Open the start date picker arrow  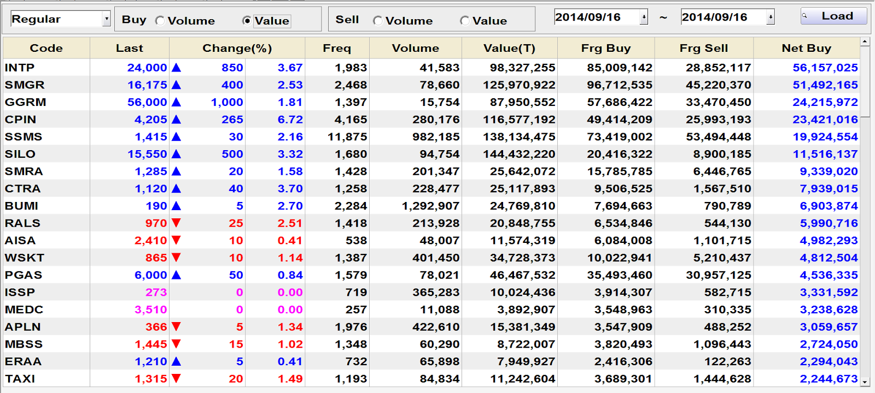(x=644, y=17)
